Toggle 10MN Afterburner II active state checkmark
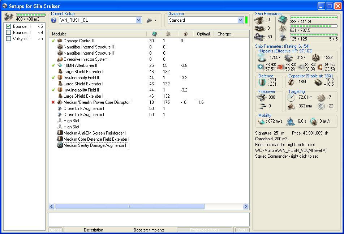344x234 pixels. pos(53,65)
